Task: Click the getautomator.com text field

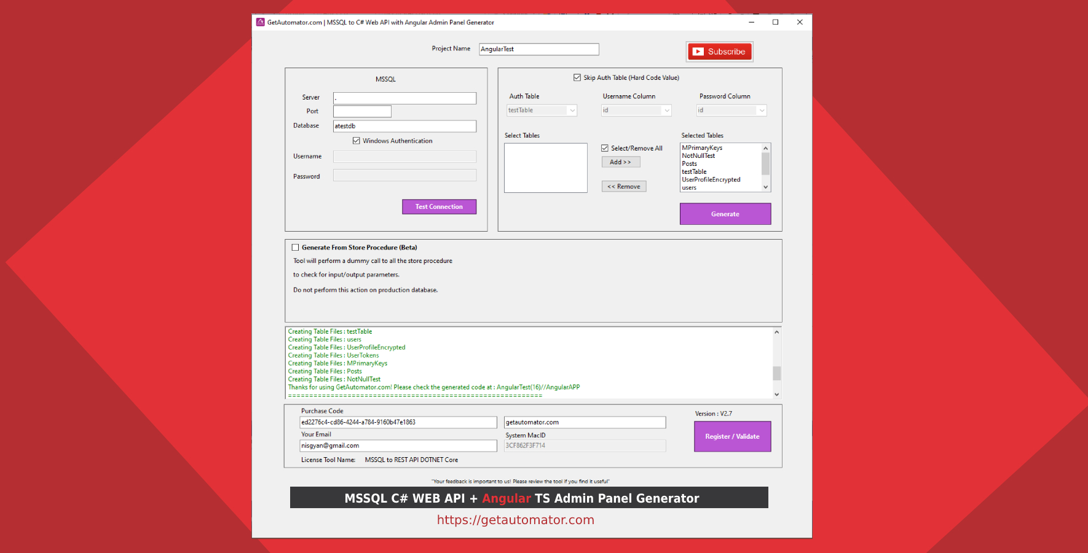Action: click(x=585, y=423)
